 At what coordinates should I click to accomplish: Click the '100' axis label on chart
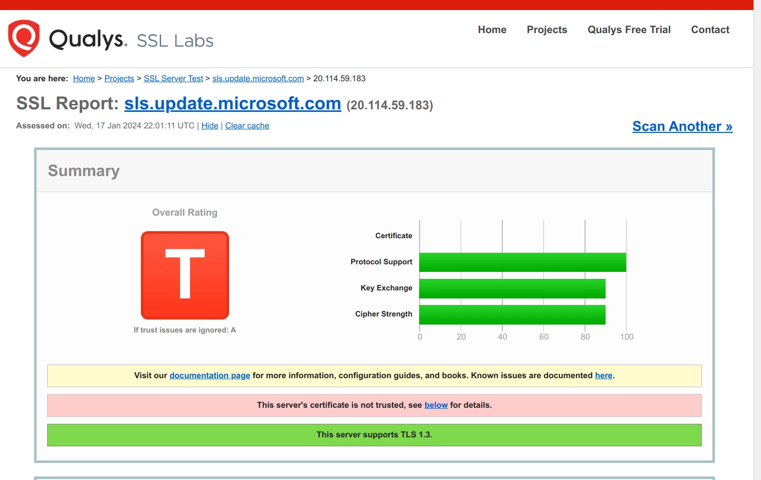[627, 337]
